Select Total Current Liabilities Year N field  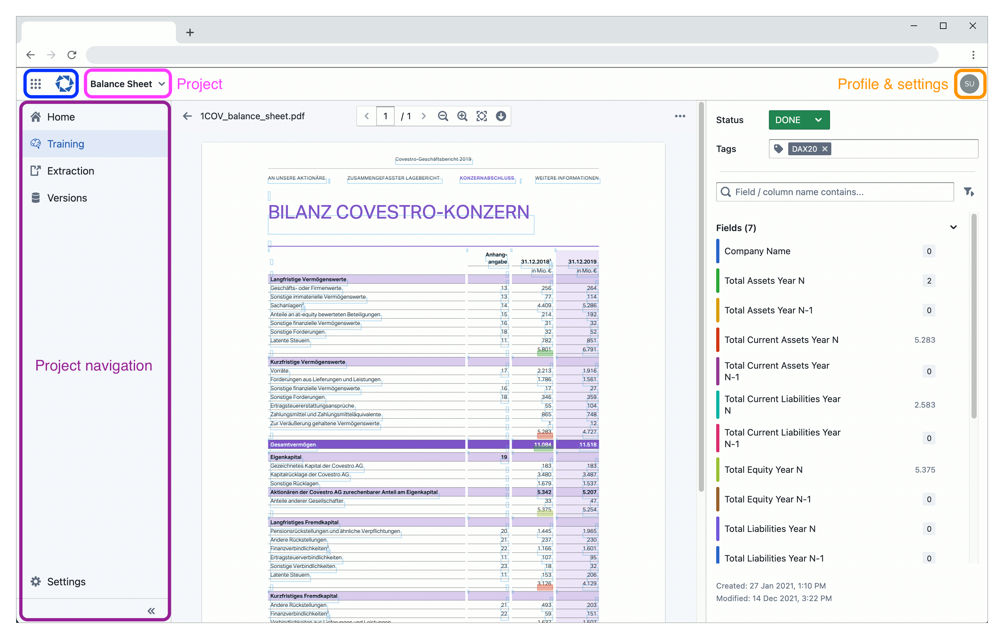pyautogui.click(x=826, y=405)
